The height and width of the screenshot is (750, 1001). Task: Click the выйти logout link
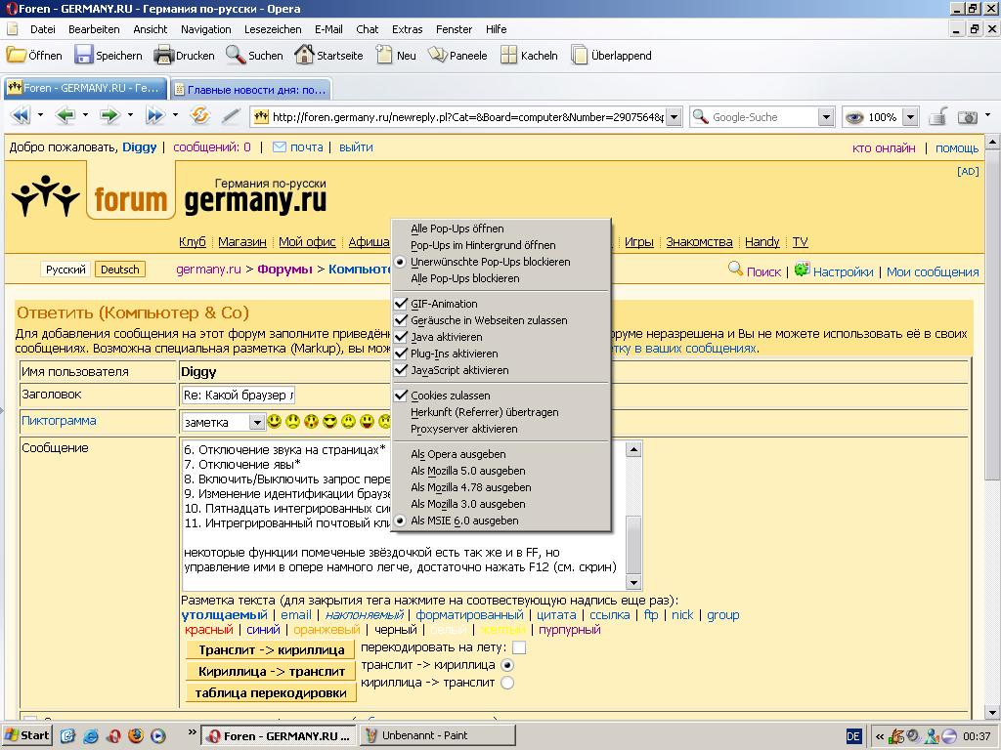pos(356,147)
